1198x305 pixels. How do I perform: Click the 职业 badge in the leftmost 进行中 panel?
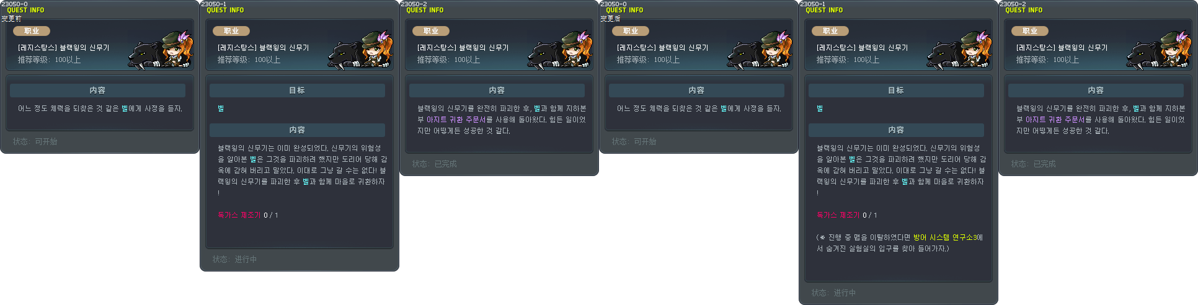coord(231,31)
